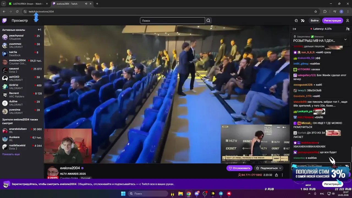Image resolution: width=352 pixels, height=198 pixels.
Task: Select the evelone2004 - Twitch tab
Action: click(72, 4)
